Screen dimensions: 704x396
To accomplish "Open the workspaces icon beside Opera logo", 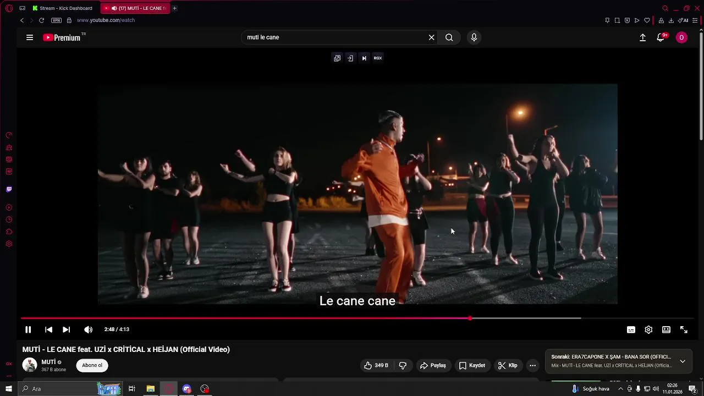I will coord(23,8).
